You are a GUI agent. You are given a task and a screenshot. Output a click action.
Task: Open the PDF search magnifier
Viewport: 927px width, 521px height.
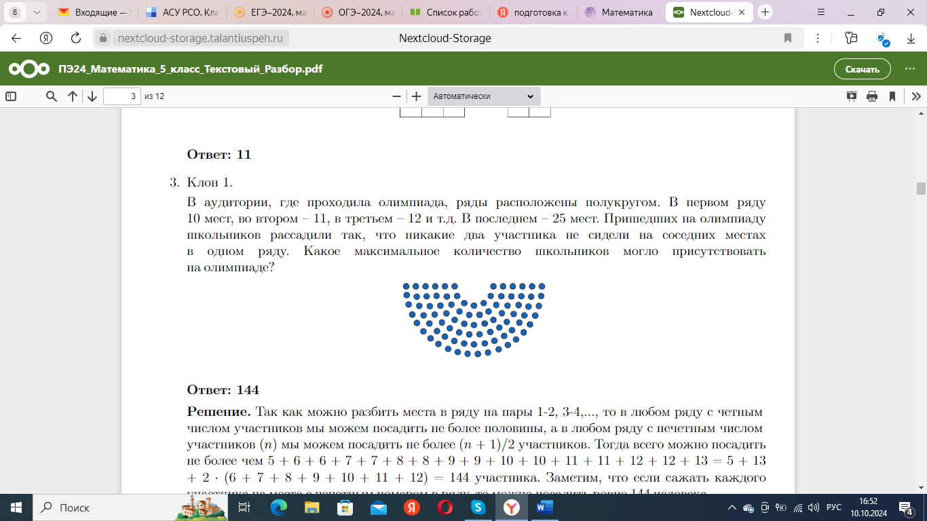tap(52, 96)
